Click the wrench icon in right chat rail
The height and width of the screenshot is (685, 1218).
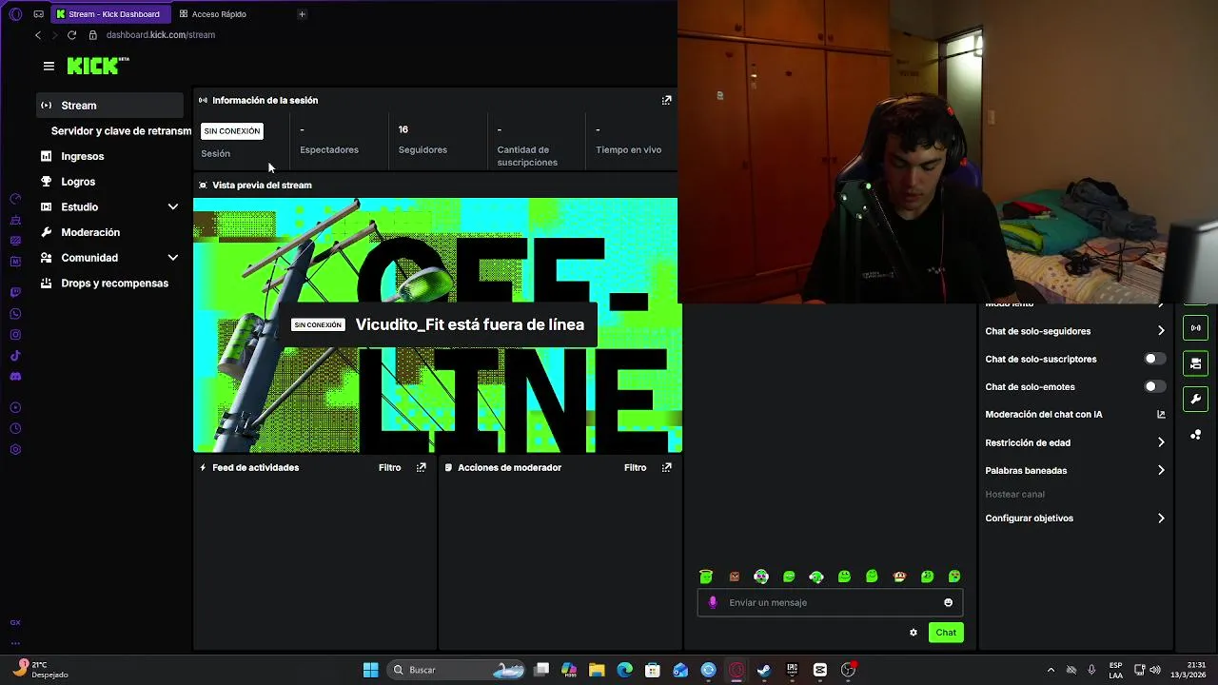pos(1196,399)
